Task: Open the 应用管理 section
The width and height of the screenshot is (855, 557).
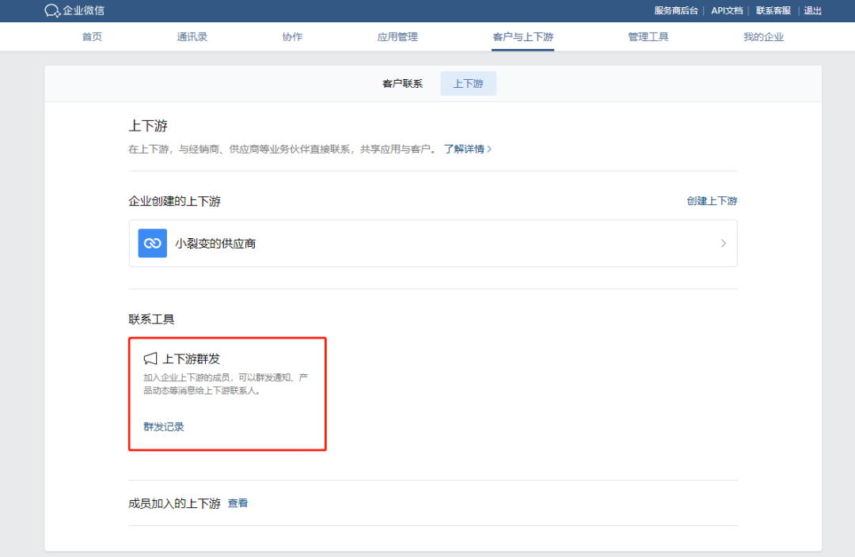Action: click(x=397, y=36)
